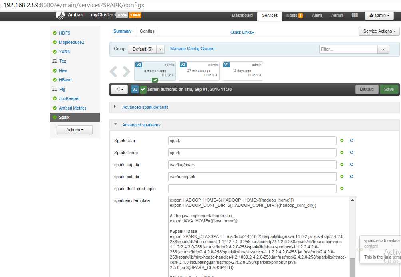Screen dimensions: 401x277
Task: Click the Discard button
Action: point(367,89)
